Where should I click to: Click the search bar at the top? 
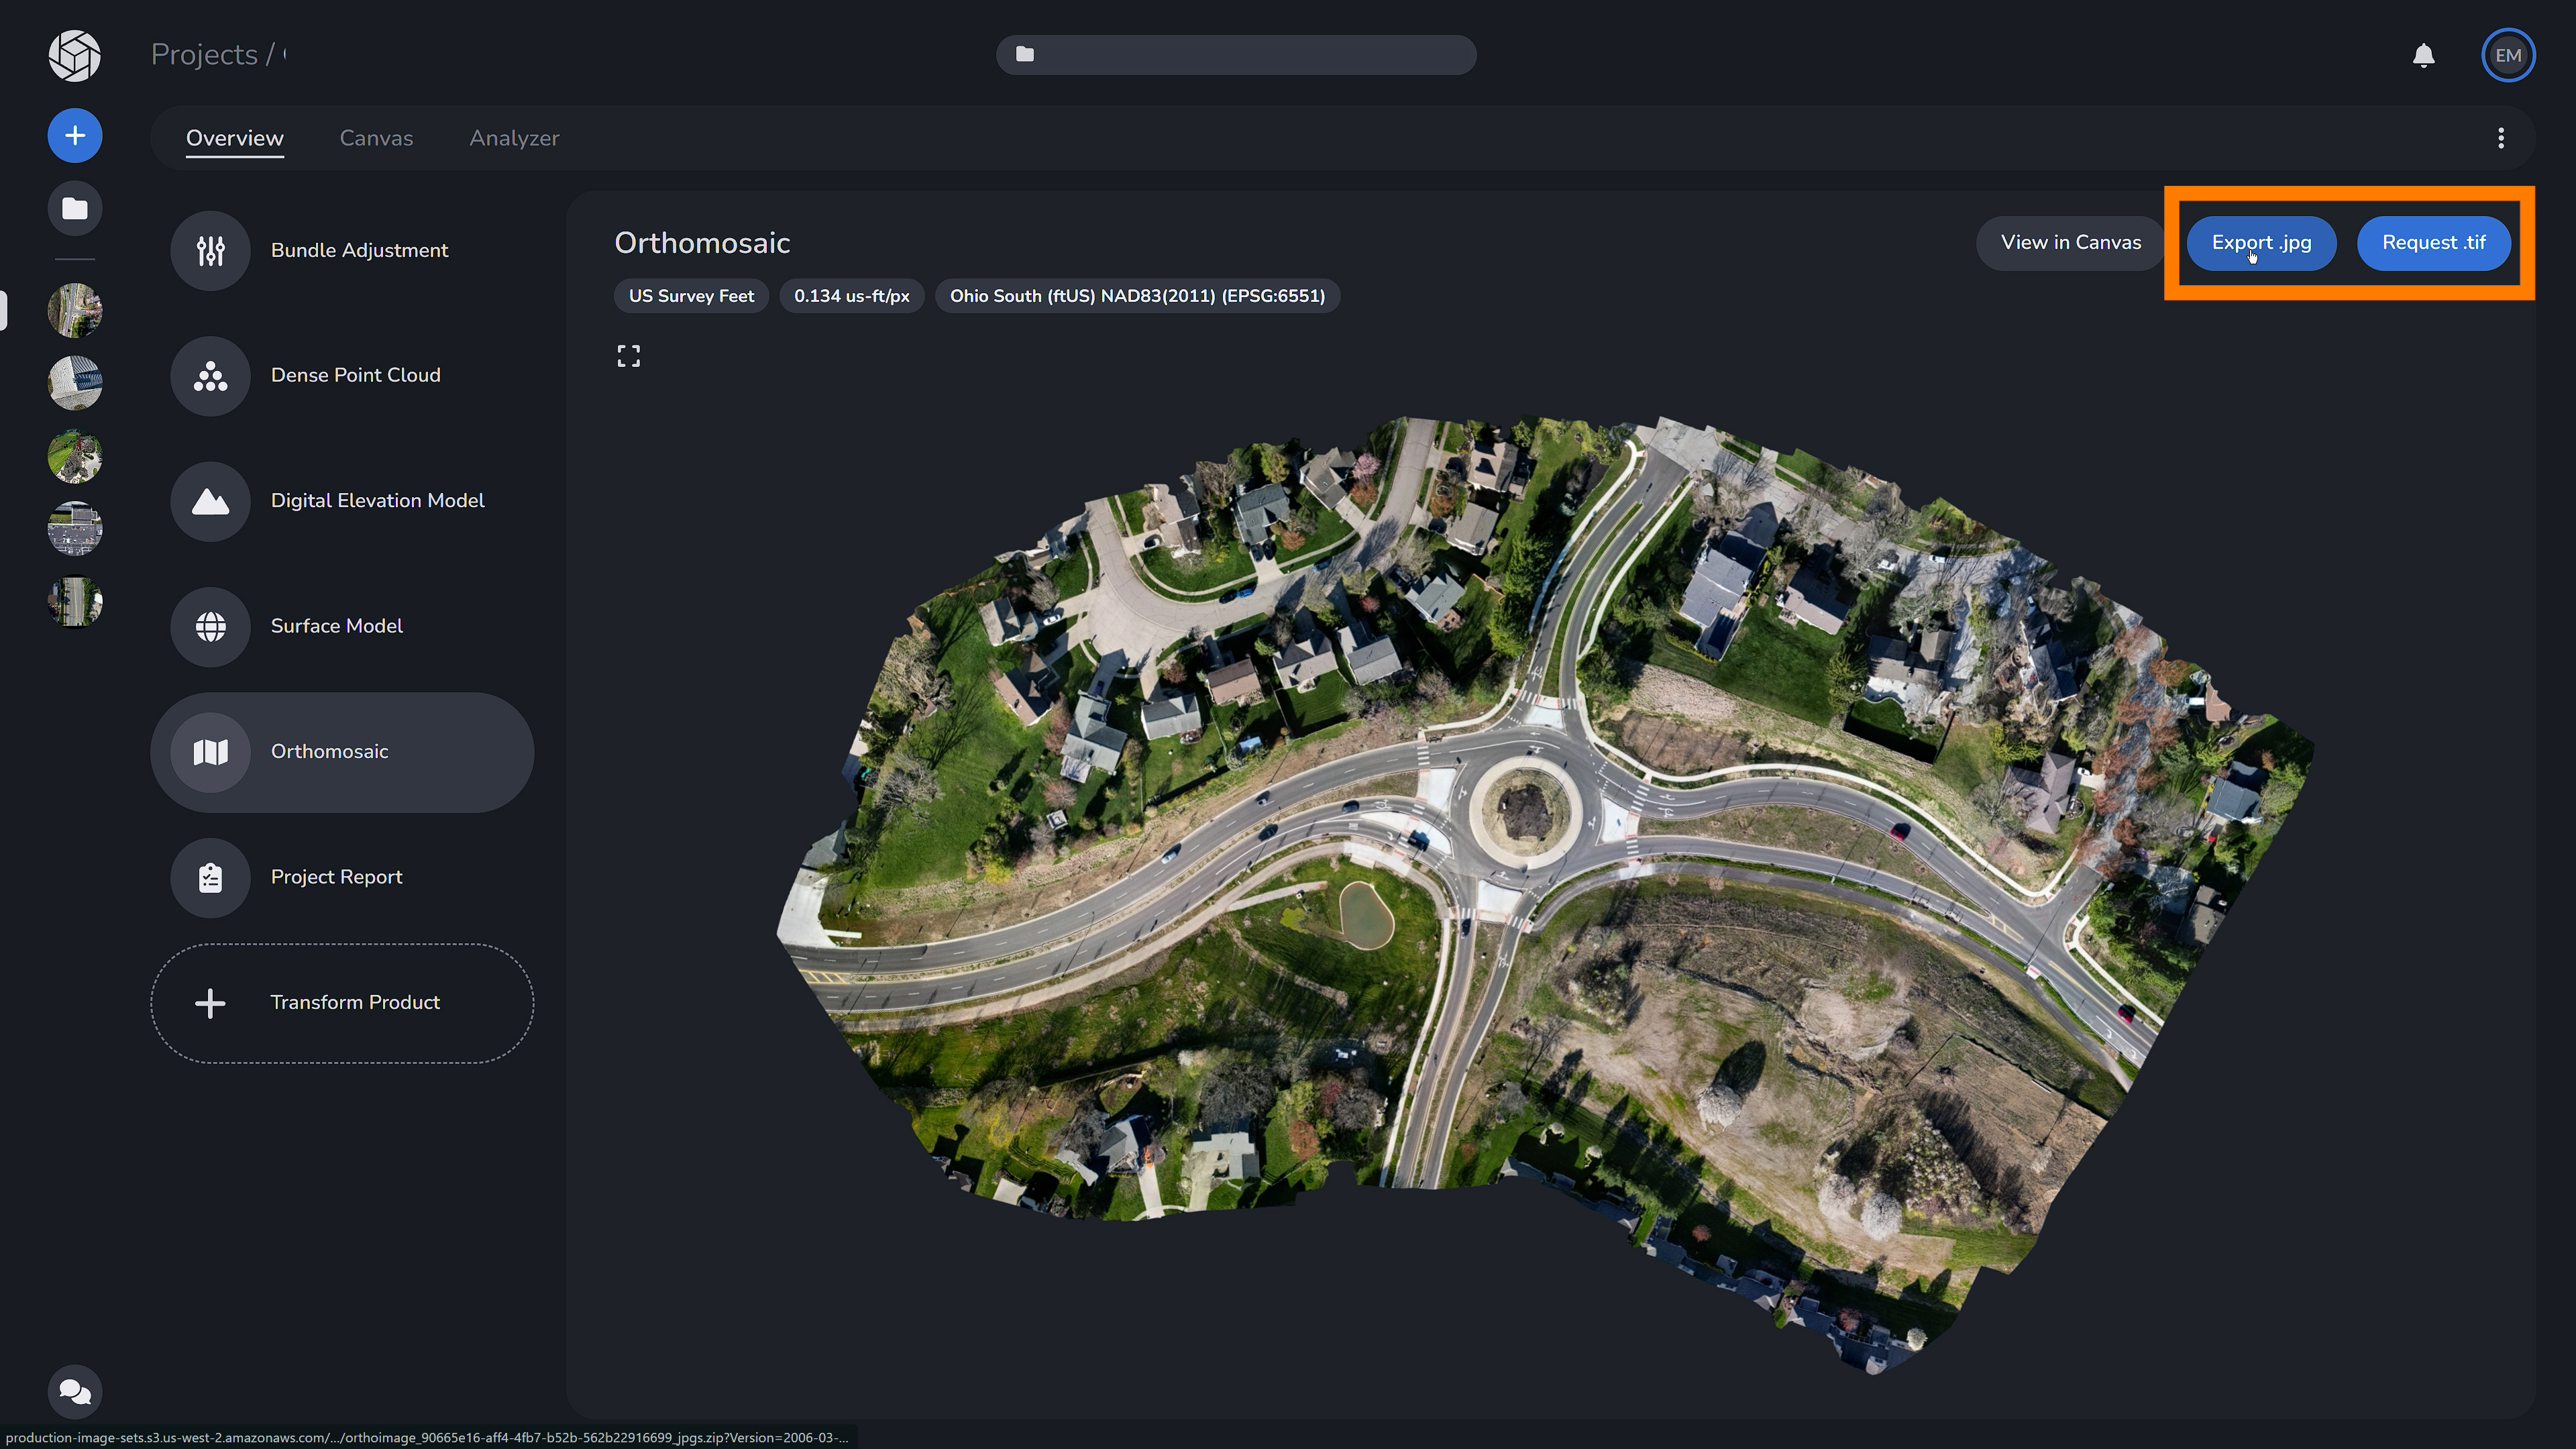click(x=1236, y=55)
